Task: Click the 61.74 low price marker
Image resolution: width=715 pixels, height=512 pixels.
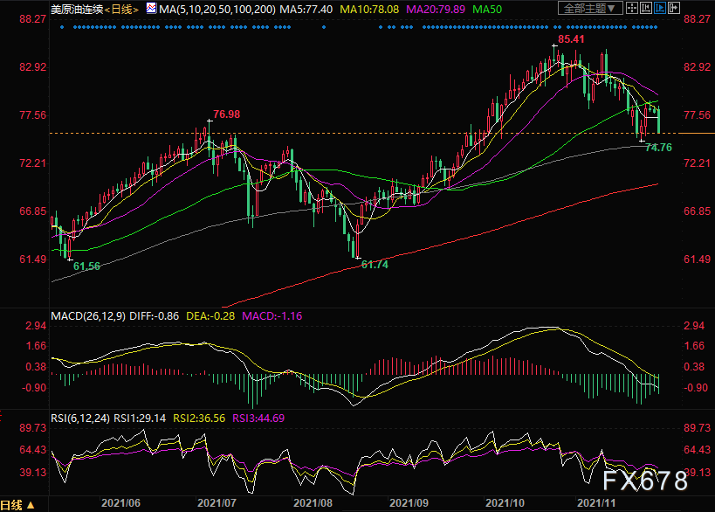Action: (375, 265)
